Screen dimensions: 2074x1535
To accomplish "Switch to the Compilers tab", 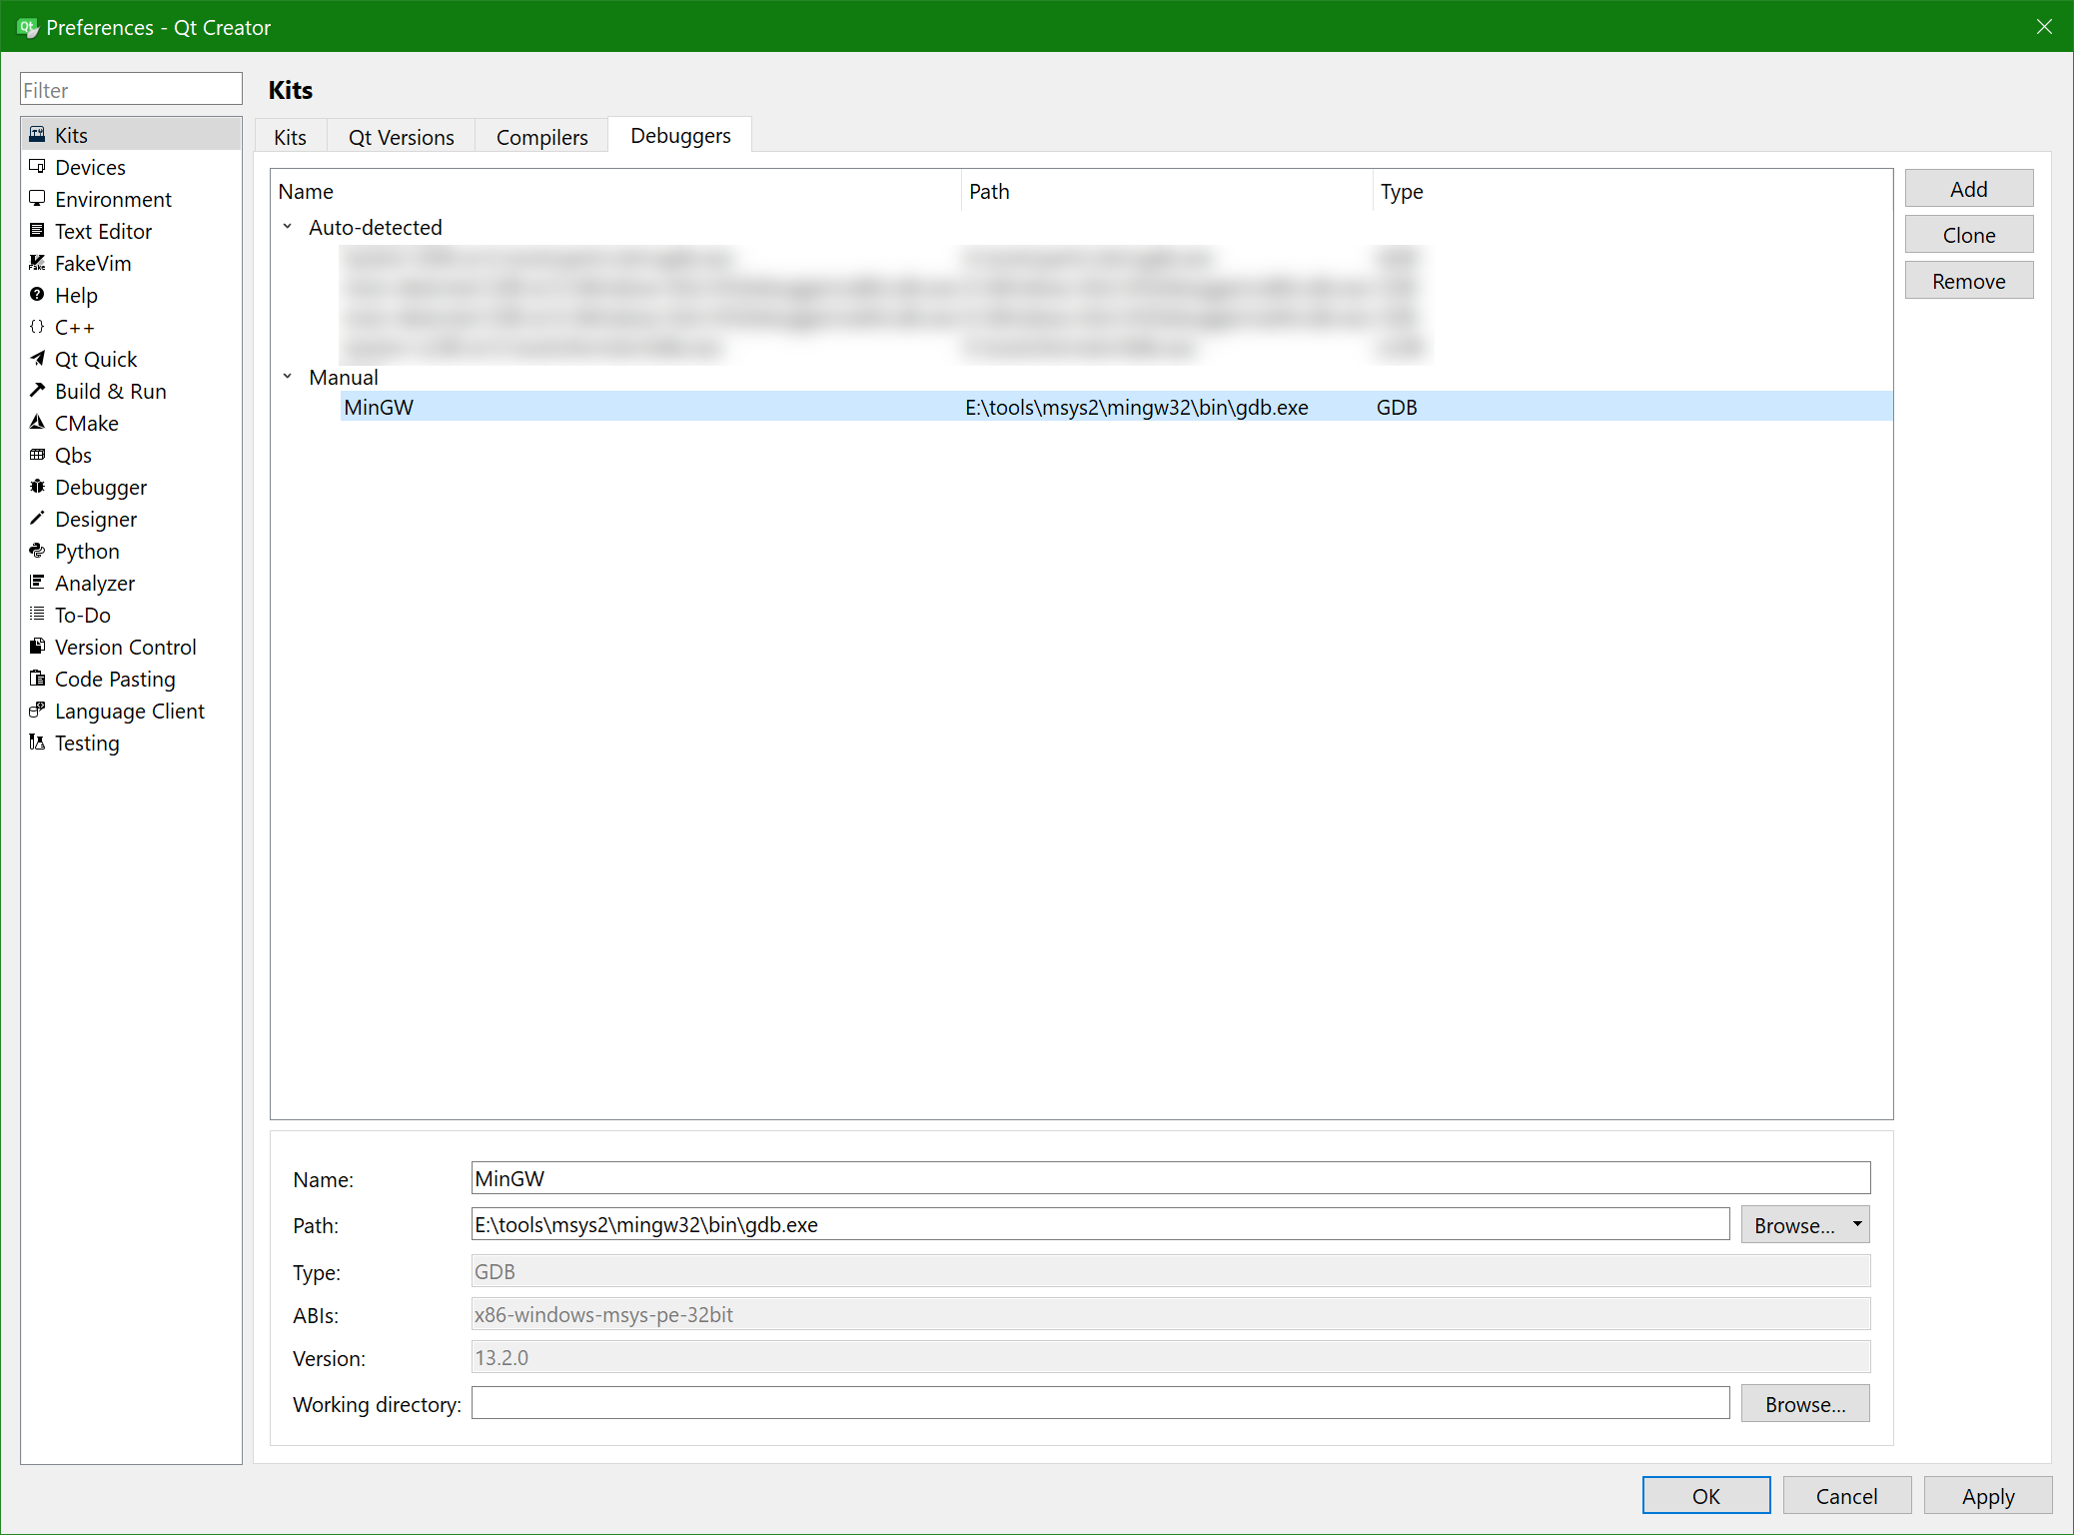I will pyautogui.click(x=542, y=137).
